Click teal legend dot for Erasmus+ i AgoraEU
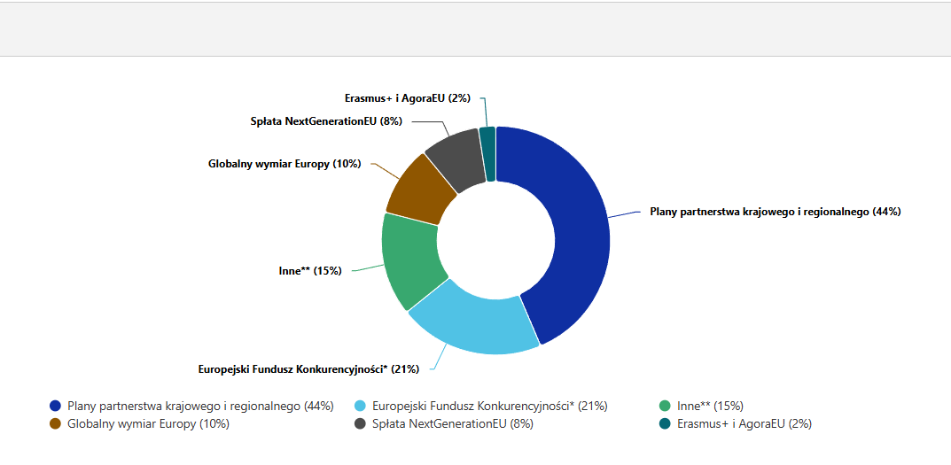This screenshot has width=951, height=465. [665, 423]
